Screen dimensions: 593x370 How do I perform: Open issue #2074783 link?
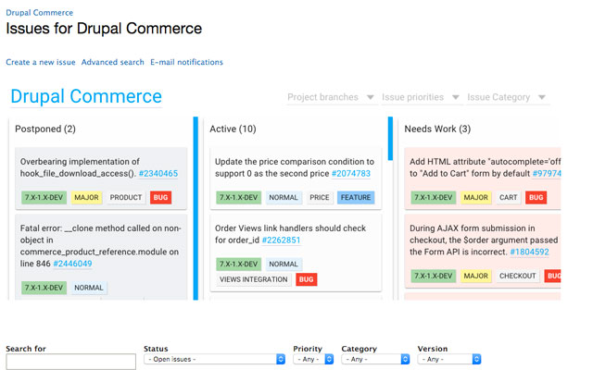pyautogui.click(x=351, y=173)
